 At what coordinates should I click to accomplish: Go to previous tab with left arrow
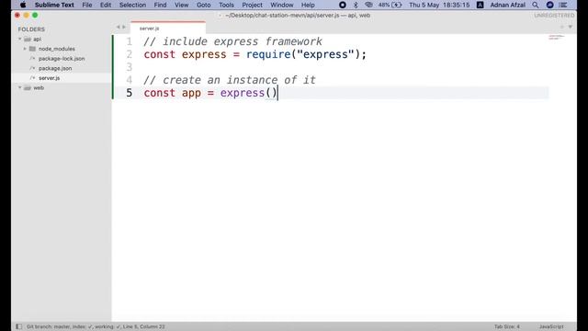tap(118, 27)
